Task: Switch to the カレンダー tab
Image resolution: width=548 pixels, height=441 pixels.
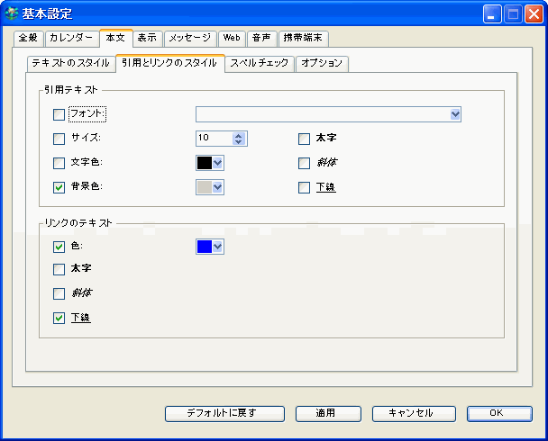Action: click(70, 38)
